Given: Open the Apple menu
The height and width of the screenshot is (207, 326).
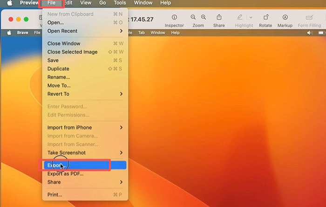Looking at the screenshot, I should click(x=9, y=3).
